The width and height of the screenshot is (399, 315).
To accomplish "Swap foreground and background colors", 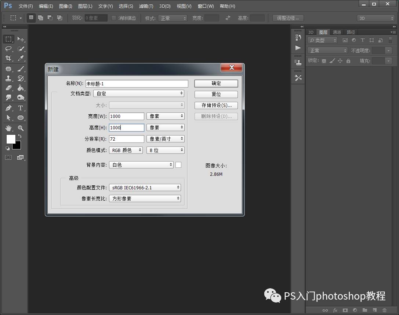I will coord(20,136).
